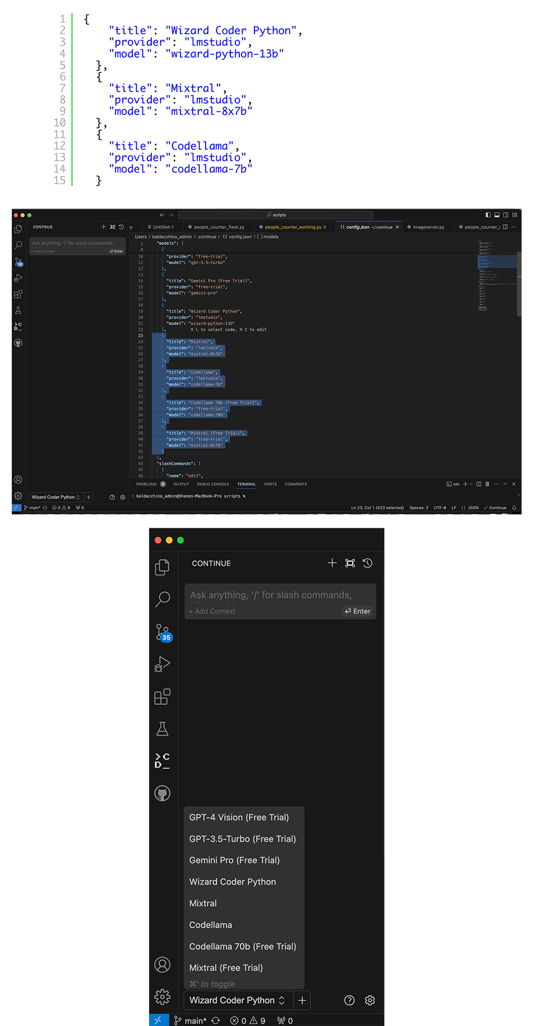This screenshot has width=534, height=1026.
Task: Open Search in the enlarged activity bar
Action: (162, 599)
